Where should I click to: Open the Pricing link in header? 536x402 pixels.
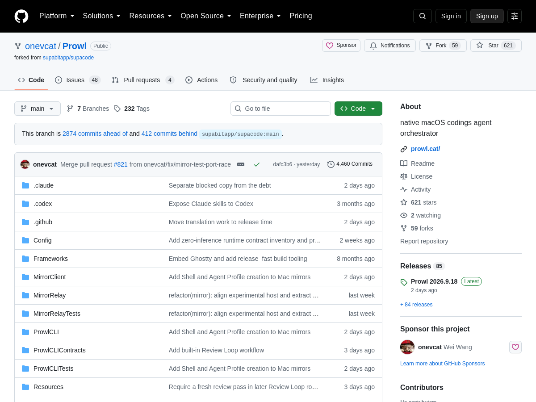click(x=301, y=16)
